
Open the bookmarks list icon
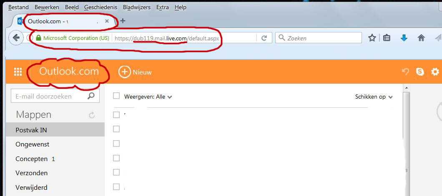(x=387, y=38)
